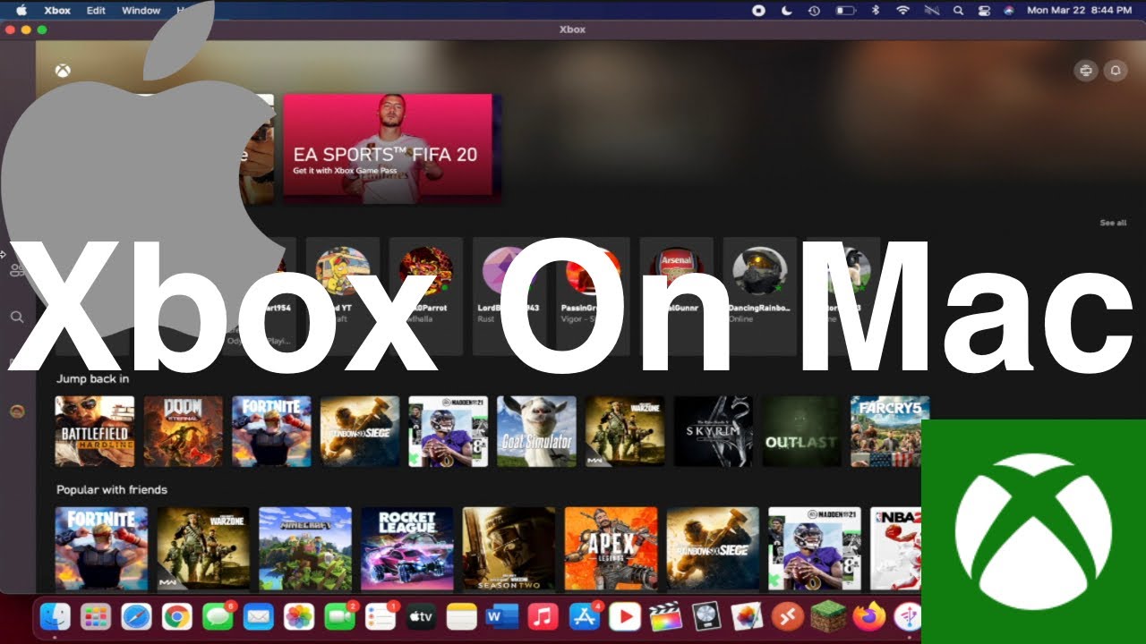Image resolution: width=1146 pixels, height=644 pixels.
Task: Open the profile avatar in Xbox sidebar
Action: (17, 411)
